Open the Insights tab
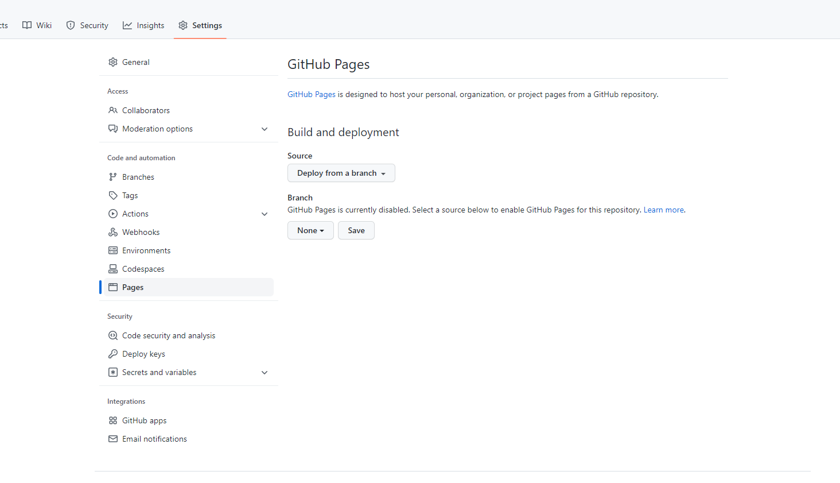This screenshot has width=840, height=483. click(143, 25)
